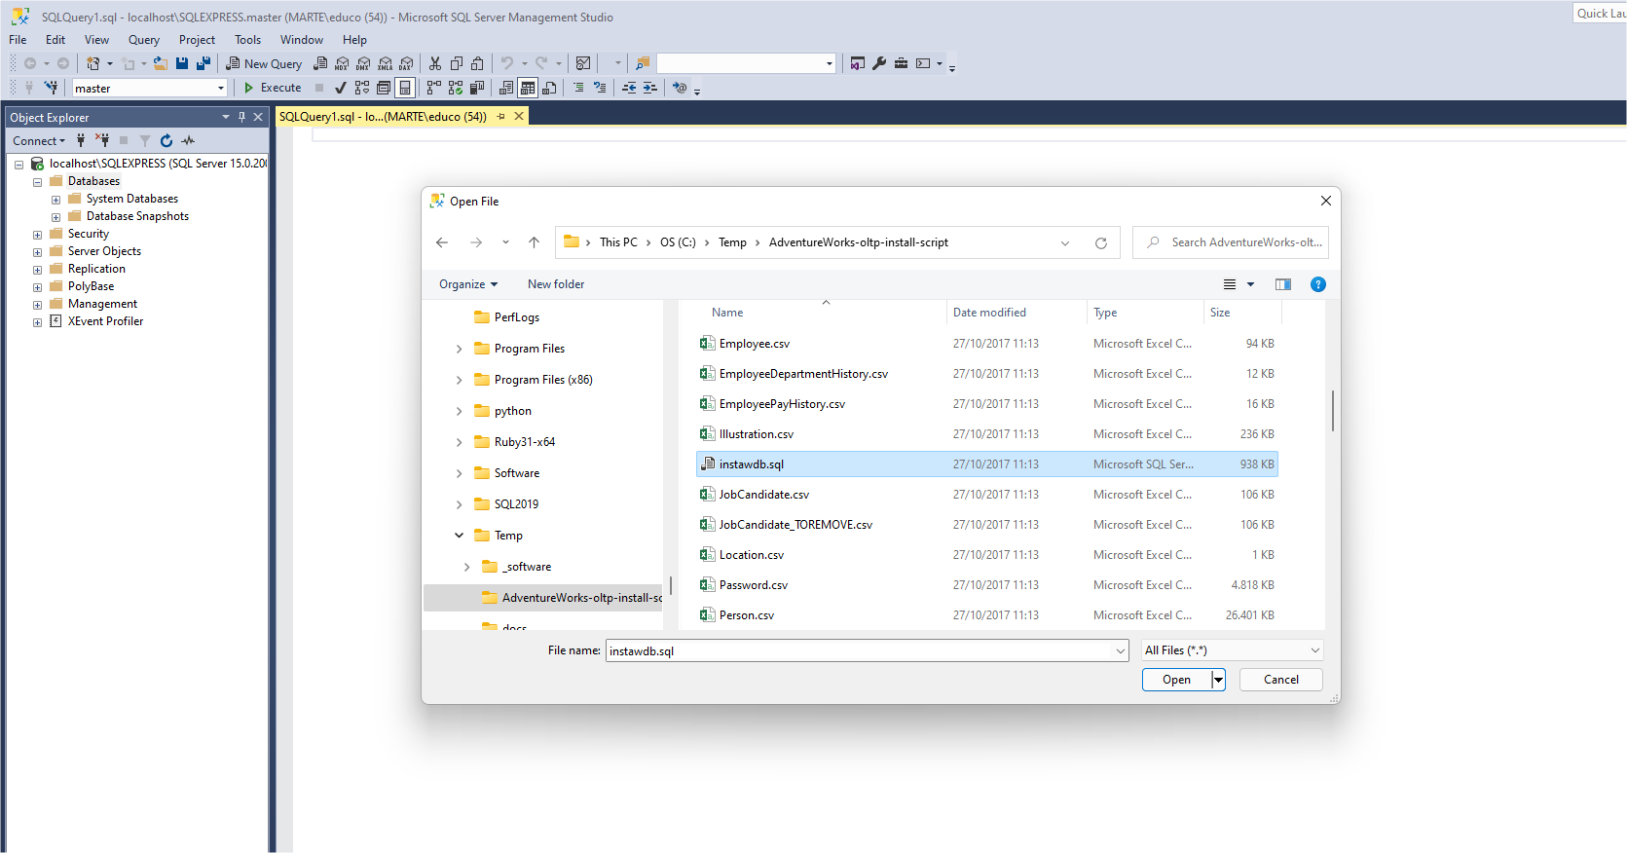
Task: Click Object Explorer refresh icon
Action: pos(166,141)
